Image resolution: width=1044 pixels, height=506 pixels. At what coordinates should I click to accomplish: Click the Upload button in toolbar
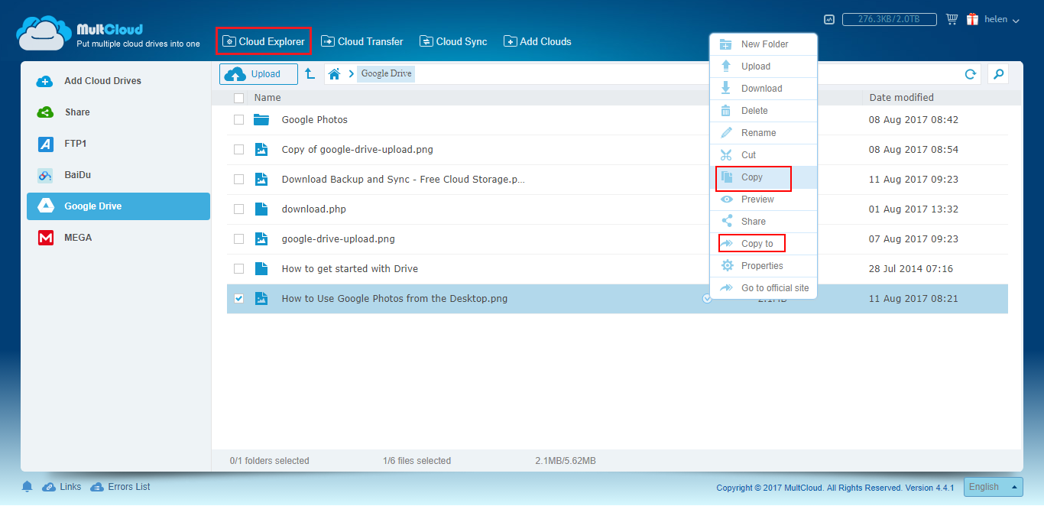(258, 74)
